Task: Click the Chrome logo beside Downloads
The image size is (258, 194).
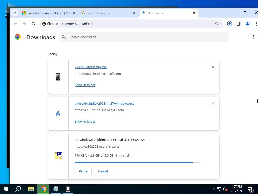Action: point(18,37)
